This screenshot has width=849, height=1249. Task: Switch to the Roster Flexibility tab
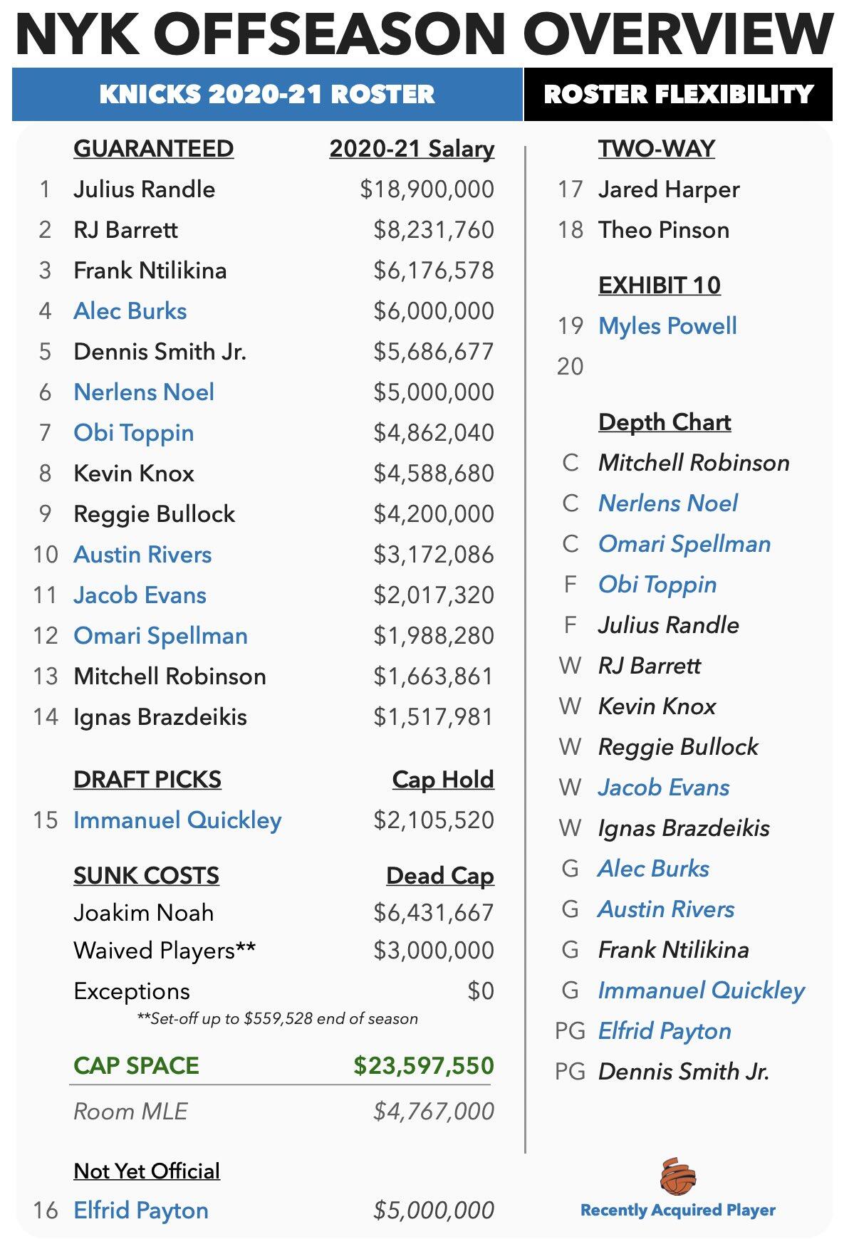coord(678,95)
